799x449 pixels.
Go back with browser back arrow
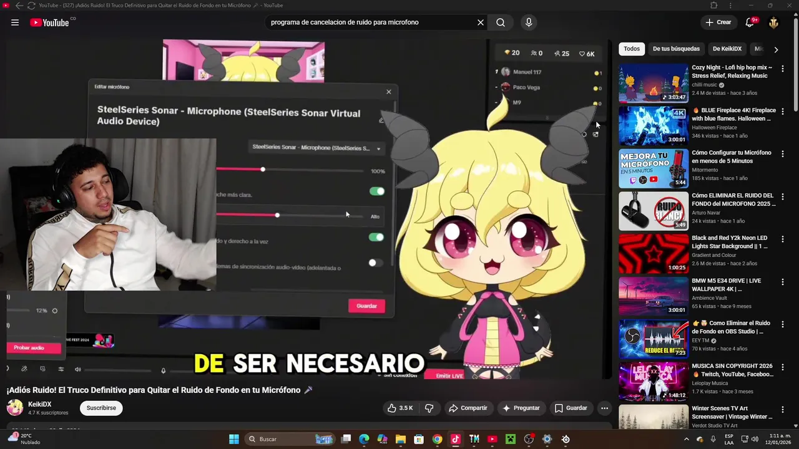tap(19, 6)
